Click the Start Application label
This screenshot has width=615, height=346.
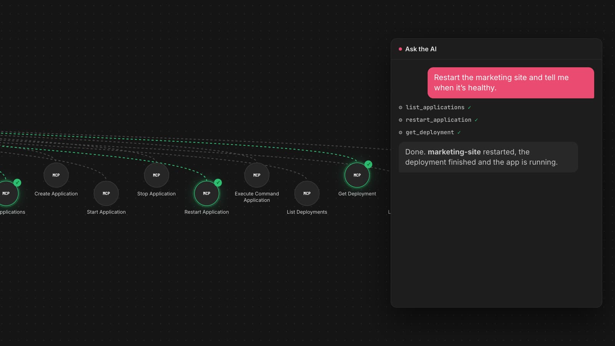pos(106,212)
